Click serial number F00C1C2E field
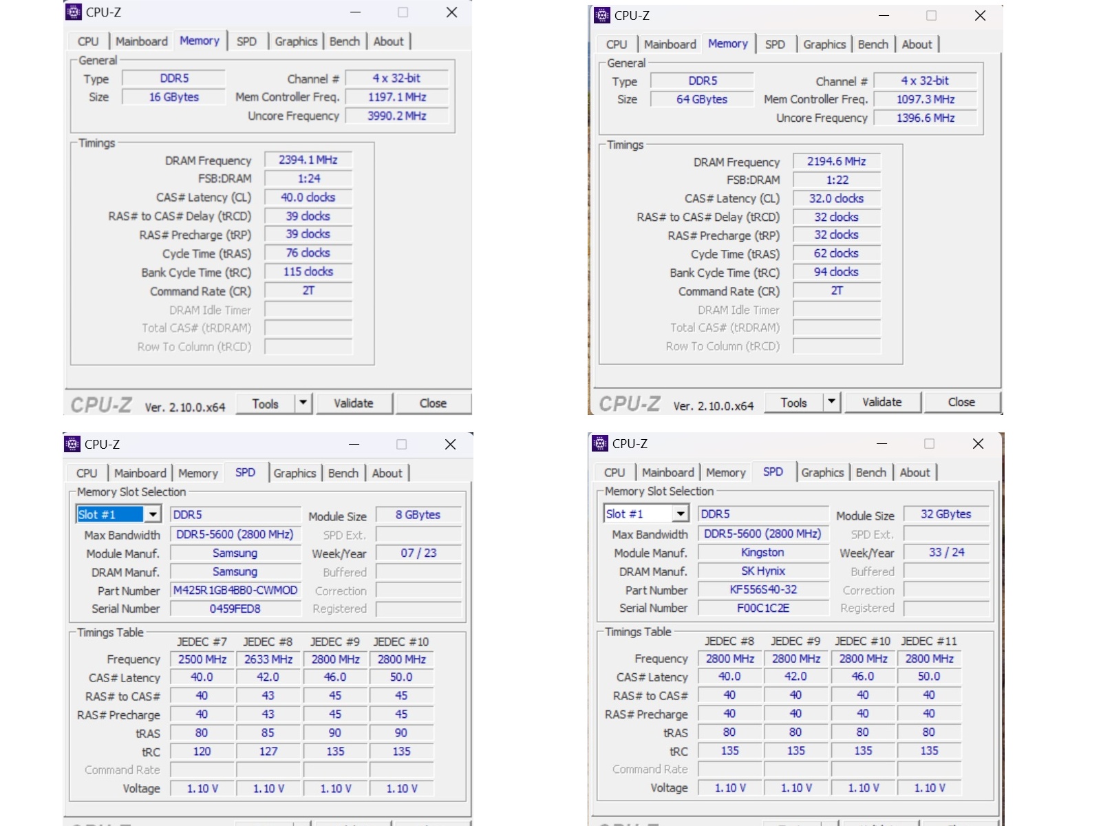 click(x=763, y=608)
